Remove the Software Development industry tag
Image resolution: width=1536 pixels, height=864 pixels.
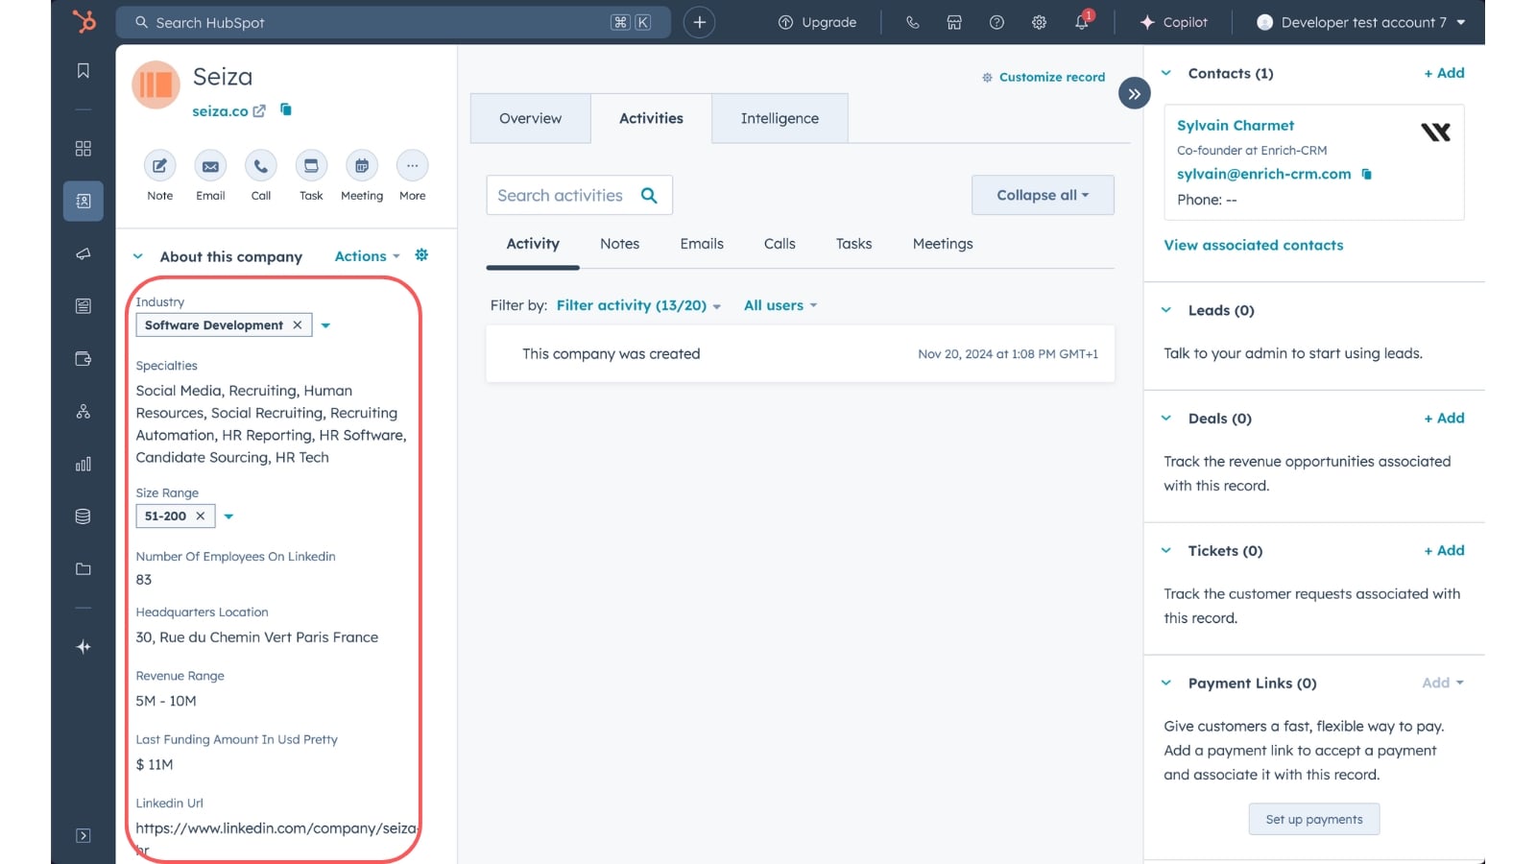click(298, 325)
